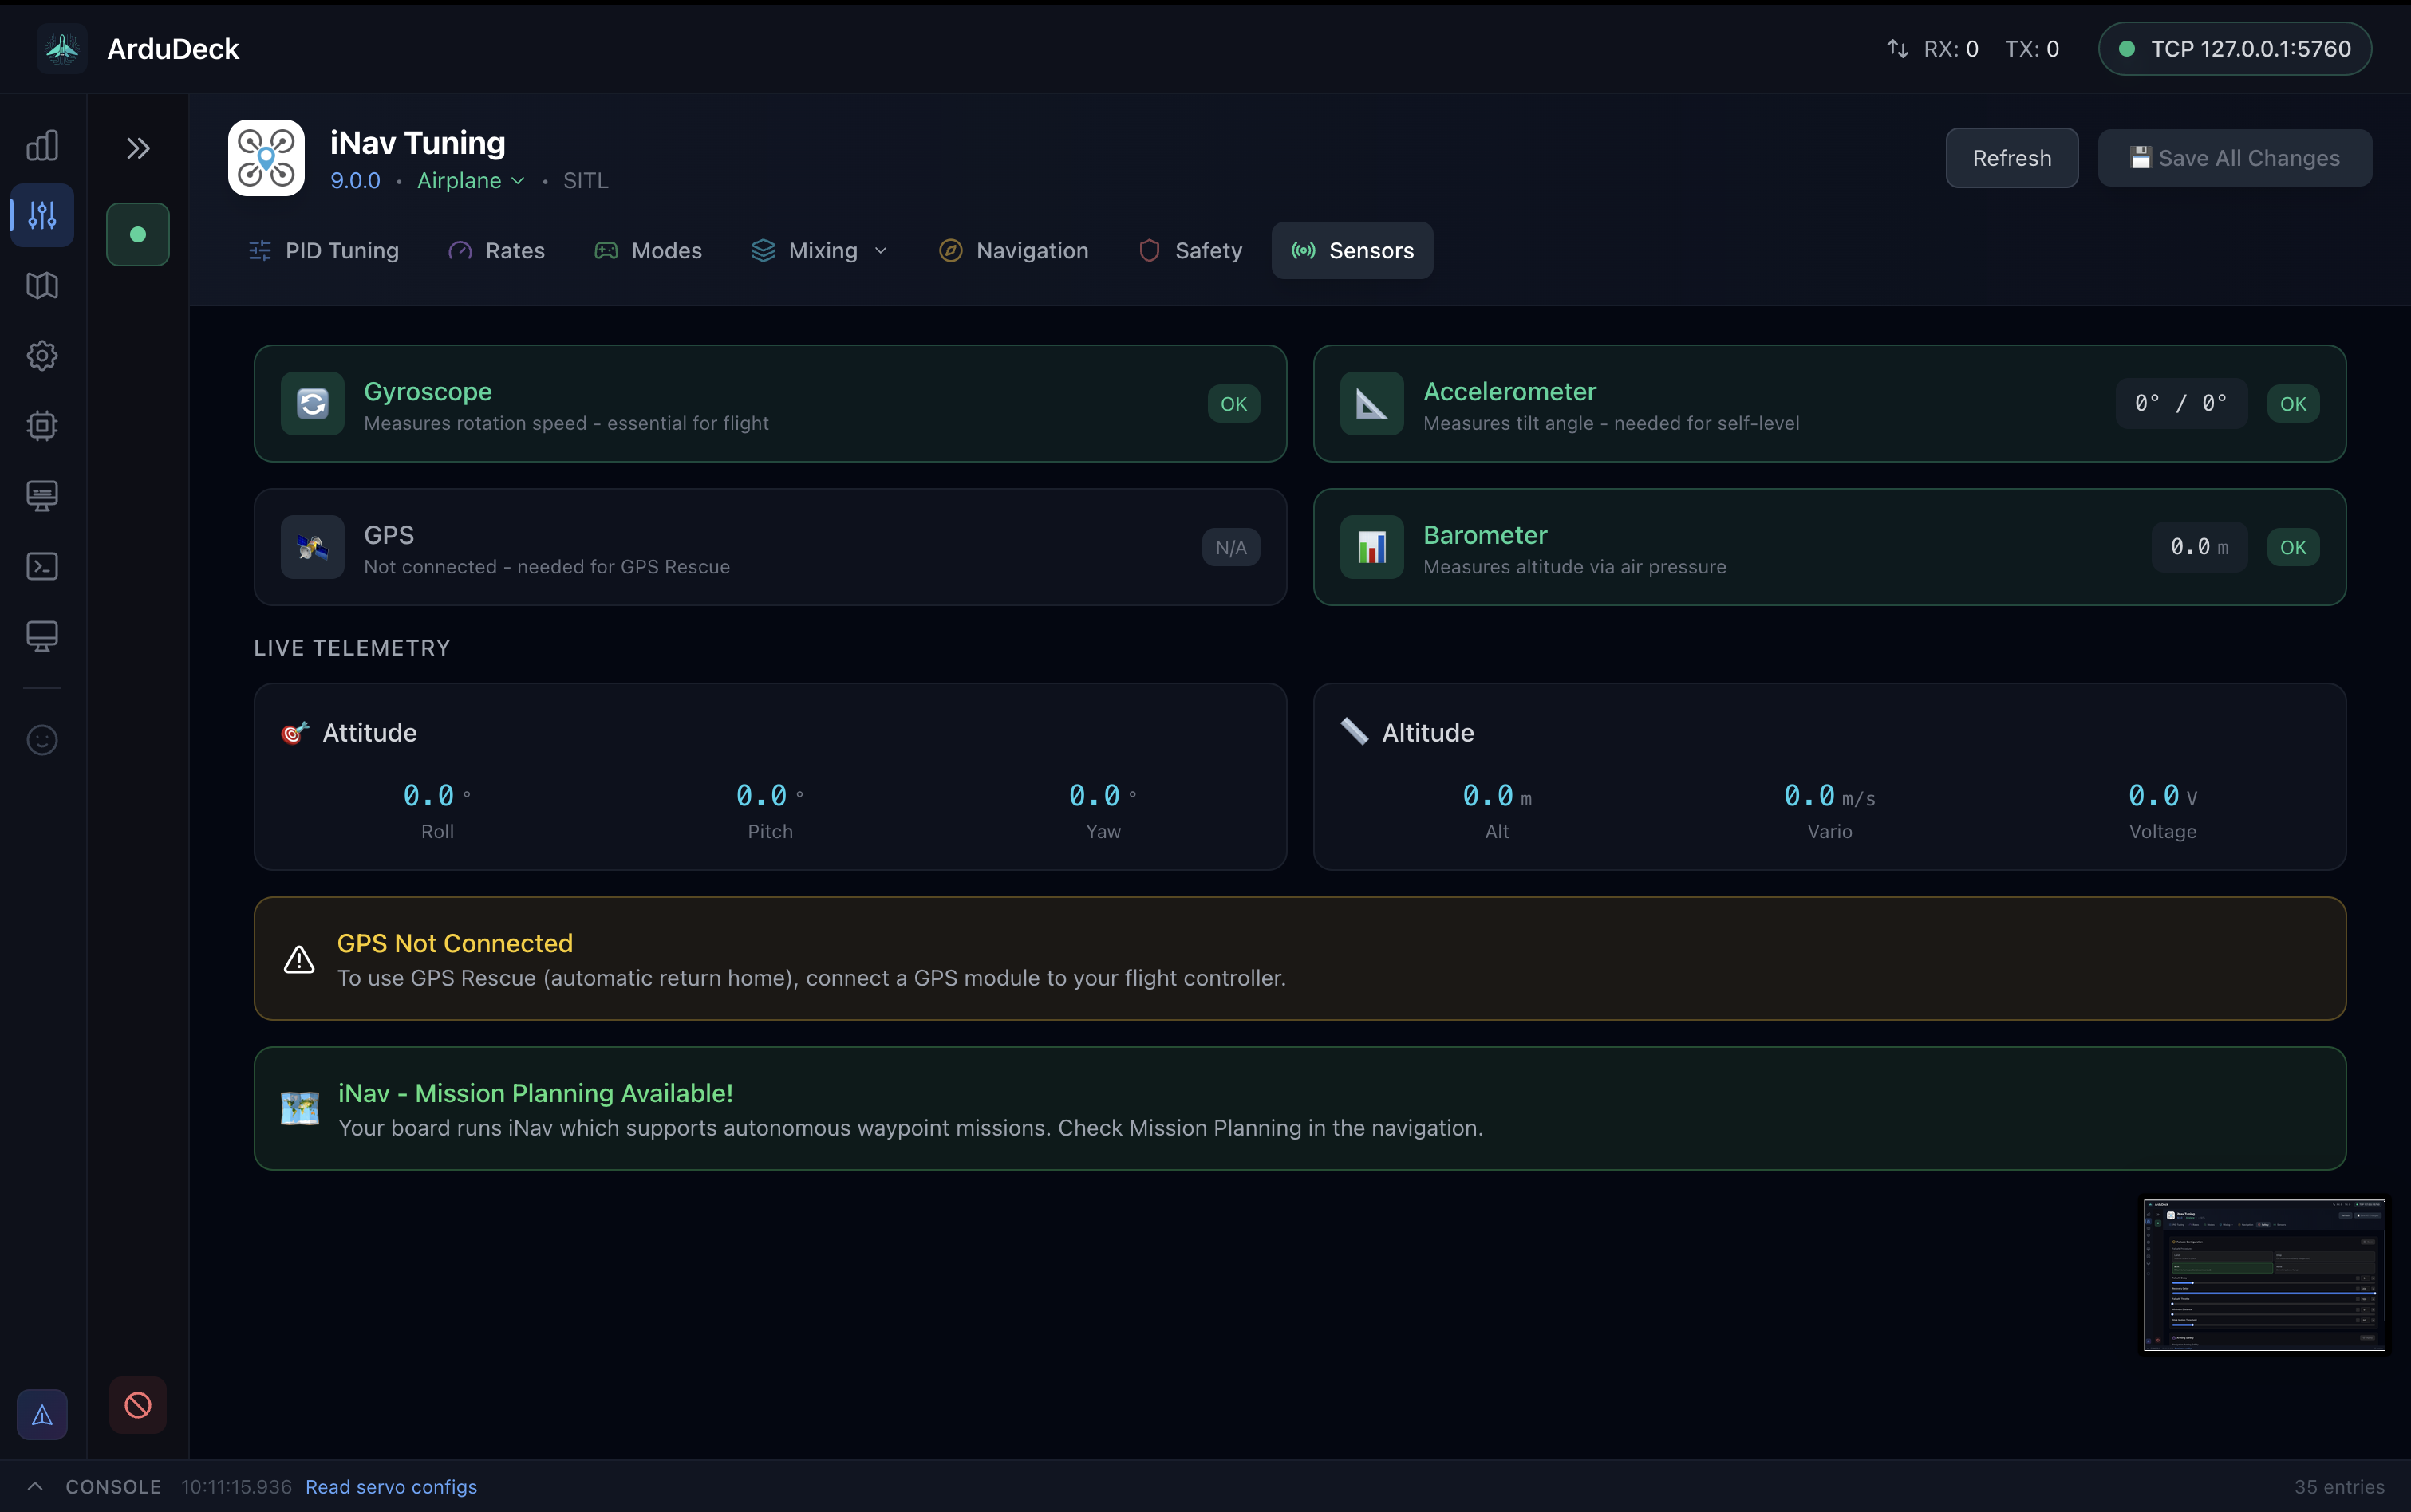Viewport: 2411px width, 1512px height.
Task: Click the Accelerometer OK status badge
Action: pos(2293,404)
